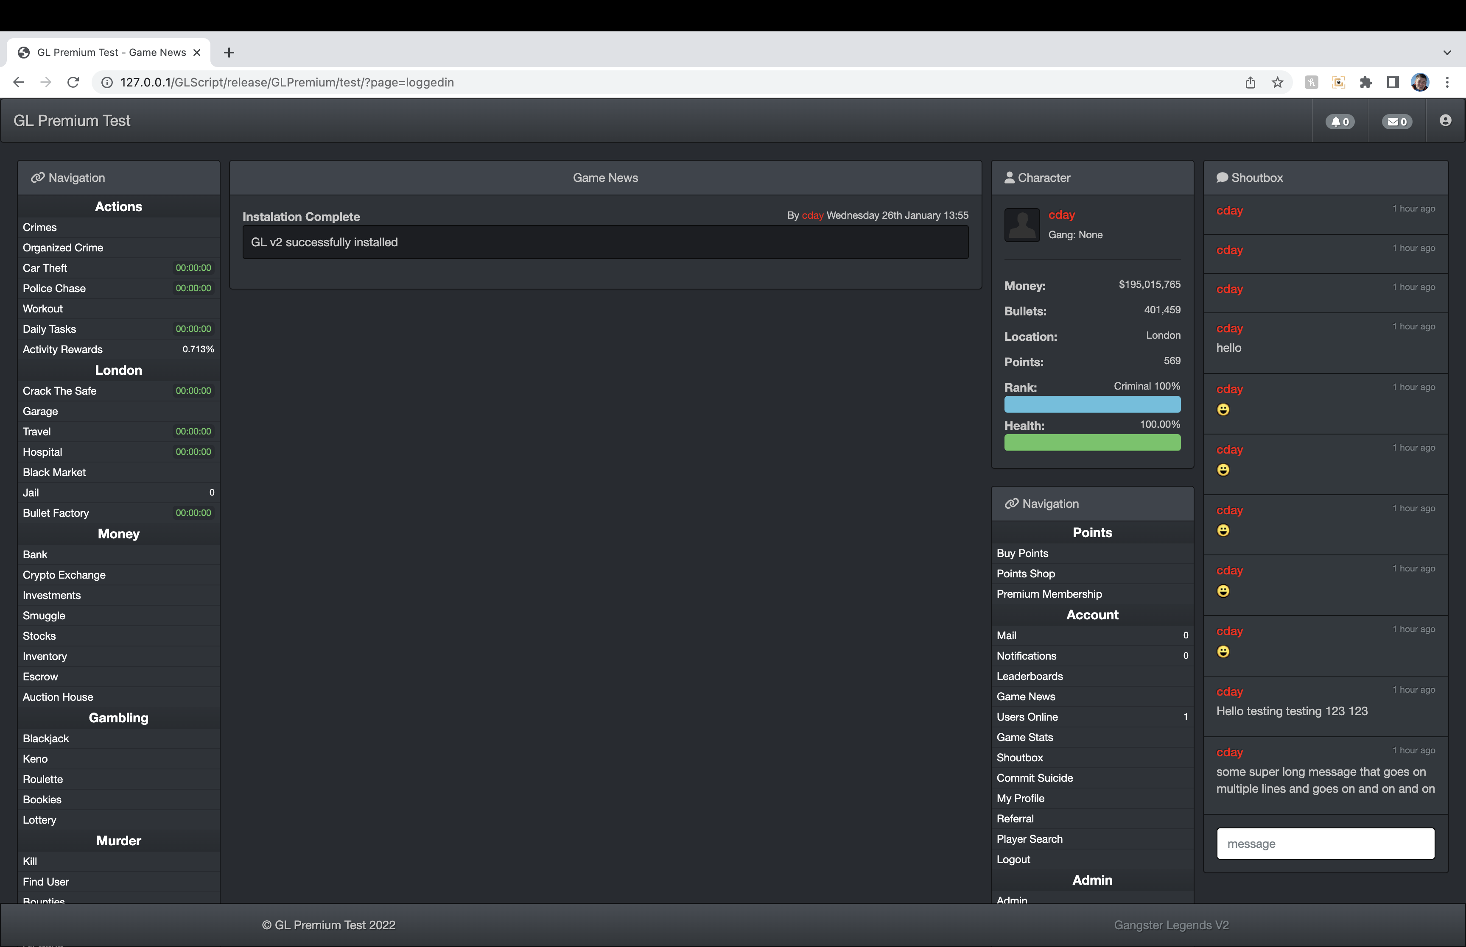Screen dimensions: 1466x947
Task: Click the Logout link
Action: pyautogui.click(x=1013, y=860)
